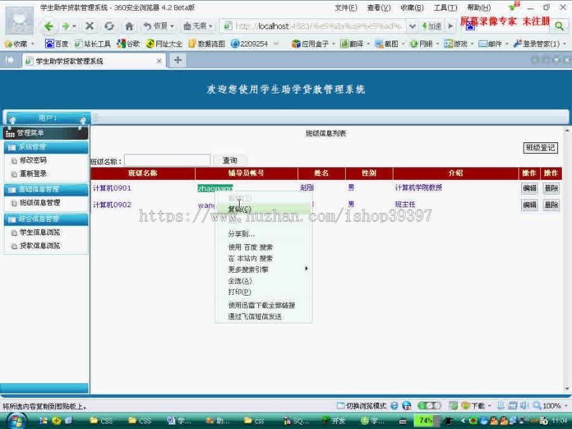Click the 计算机0901 class link
572x429 pixels.
click(112, 188)
